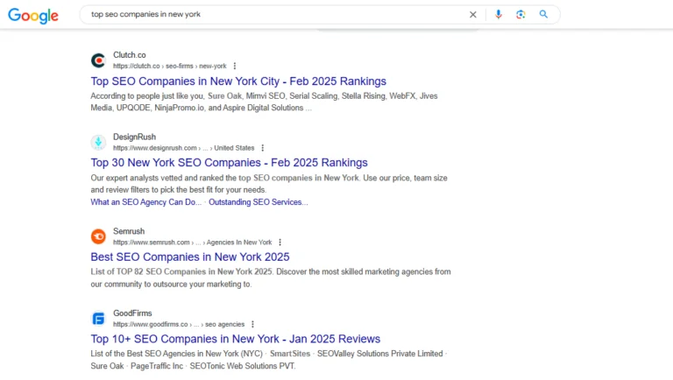
Task: Open more options for DesignRush result
Action: [x=263, y=148]
